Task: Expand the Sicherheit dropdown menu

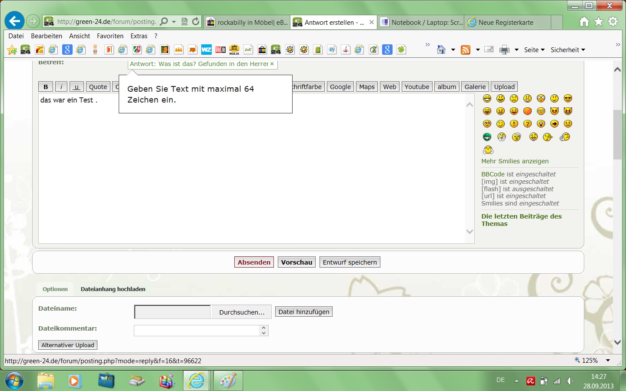Action: click(x=568, y=50)
